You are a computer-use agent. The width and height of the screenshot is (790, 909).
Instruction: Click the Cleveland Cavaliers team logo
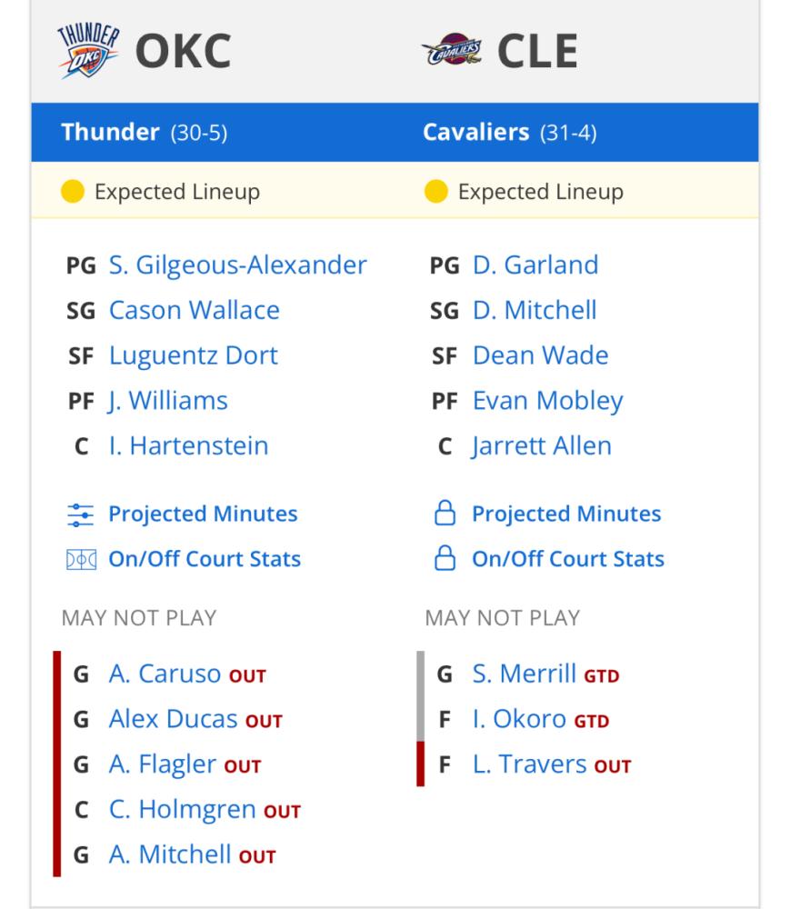coord(452,50)
